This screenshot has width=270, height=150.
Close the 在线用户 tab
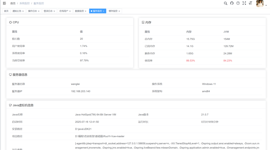click(70, 11)
